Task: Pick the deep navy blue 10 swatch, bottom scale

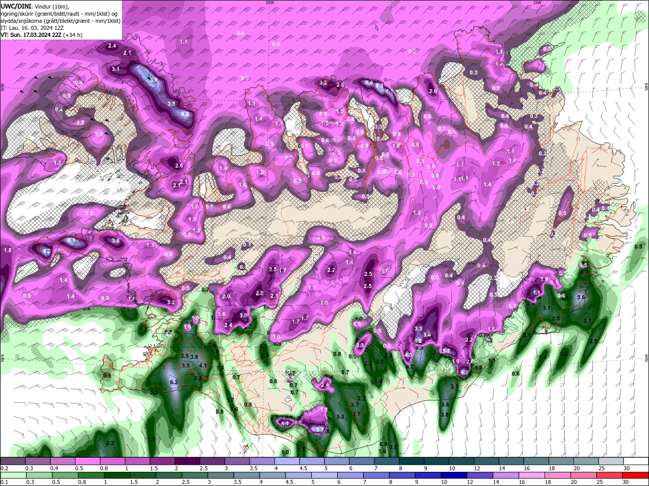Action: (x=455, y=475)
